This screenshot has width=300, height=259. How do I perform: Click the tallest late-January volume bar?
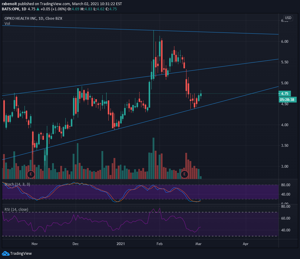coord(153,158)
